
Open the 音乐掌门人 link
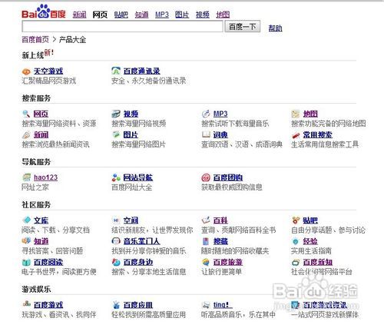(141, 241)
